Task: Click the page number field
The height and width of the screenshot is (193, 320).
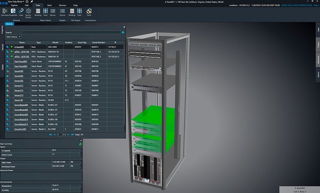Action: tap(60, 135)
